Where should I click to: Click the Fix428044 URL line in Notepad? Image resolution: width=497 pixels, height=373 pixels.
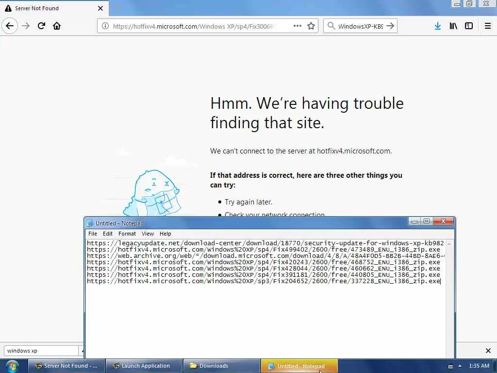coord(264,269)
